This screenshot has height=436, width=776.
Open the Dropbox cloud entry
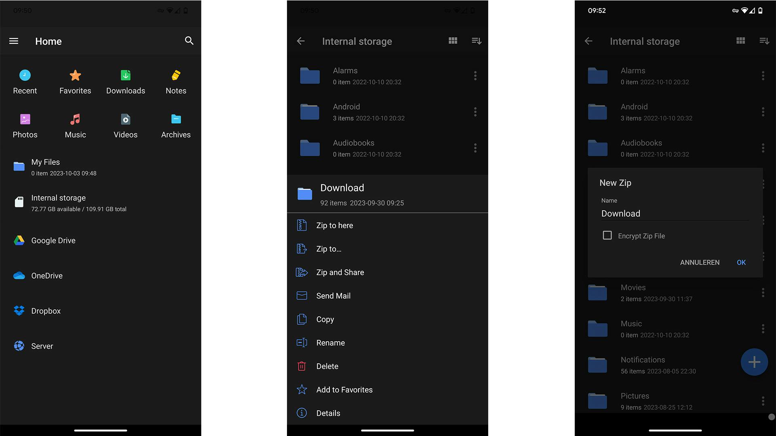pyautogui.click(x=46, y=311)
